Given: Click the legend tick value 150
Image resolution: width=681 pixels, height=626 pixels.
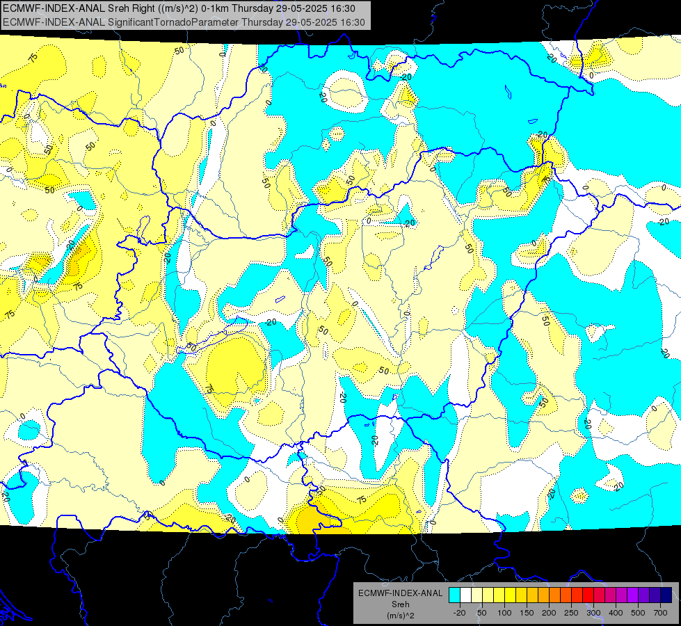Looking at the screenshot, I should (527, 613).
